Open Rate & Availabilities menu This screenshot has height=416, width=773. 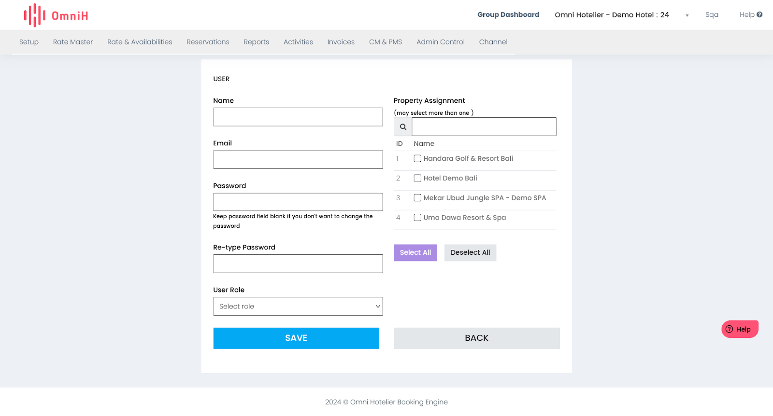click(140, 42)
